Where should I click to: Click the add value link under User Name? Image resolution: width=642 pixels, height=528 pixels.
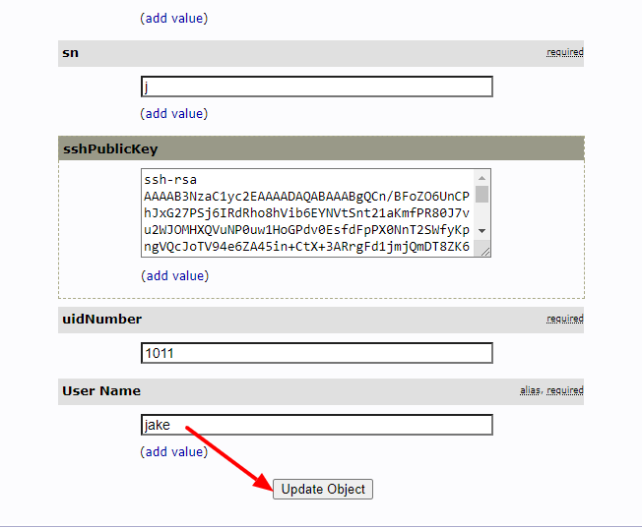pos(174,451)
